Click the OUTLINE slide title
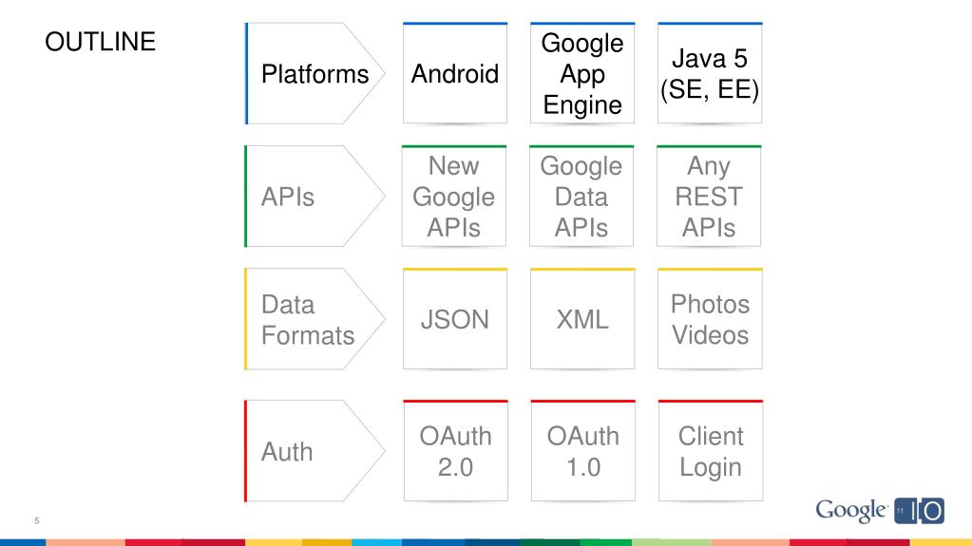This screenshot has height=546, width=972. click(x=101, y=42)
